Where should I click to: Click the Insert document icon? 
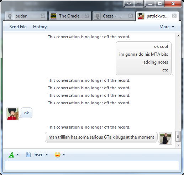[x=28, y=155]
